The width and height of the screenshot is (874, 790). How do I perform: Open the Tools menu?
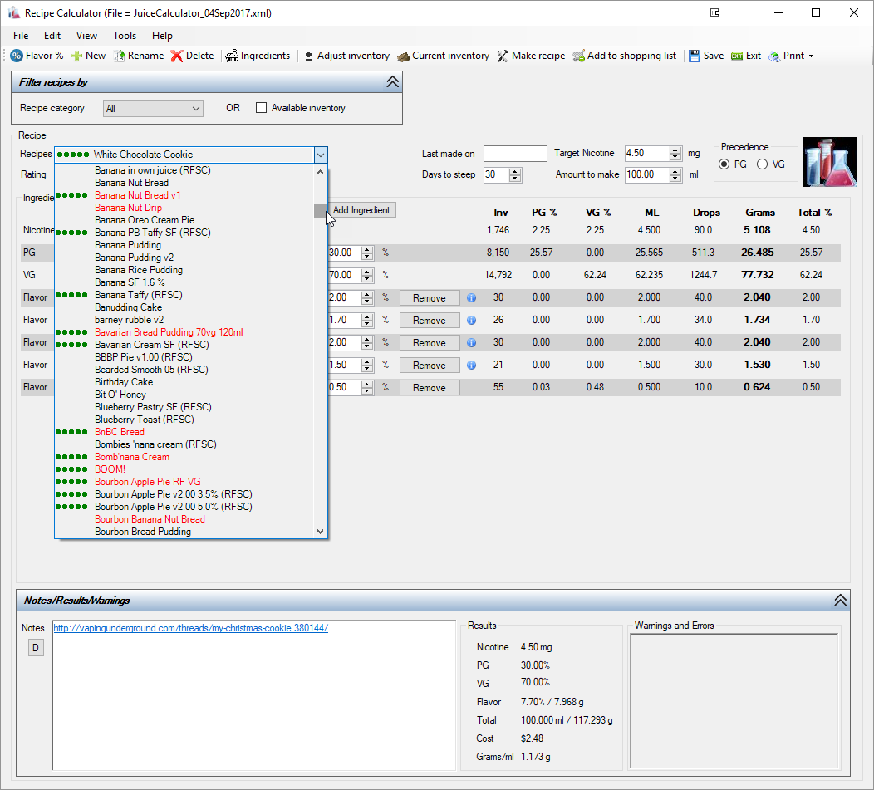(125, 36)
